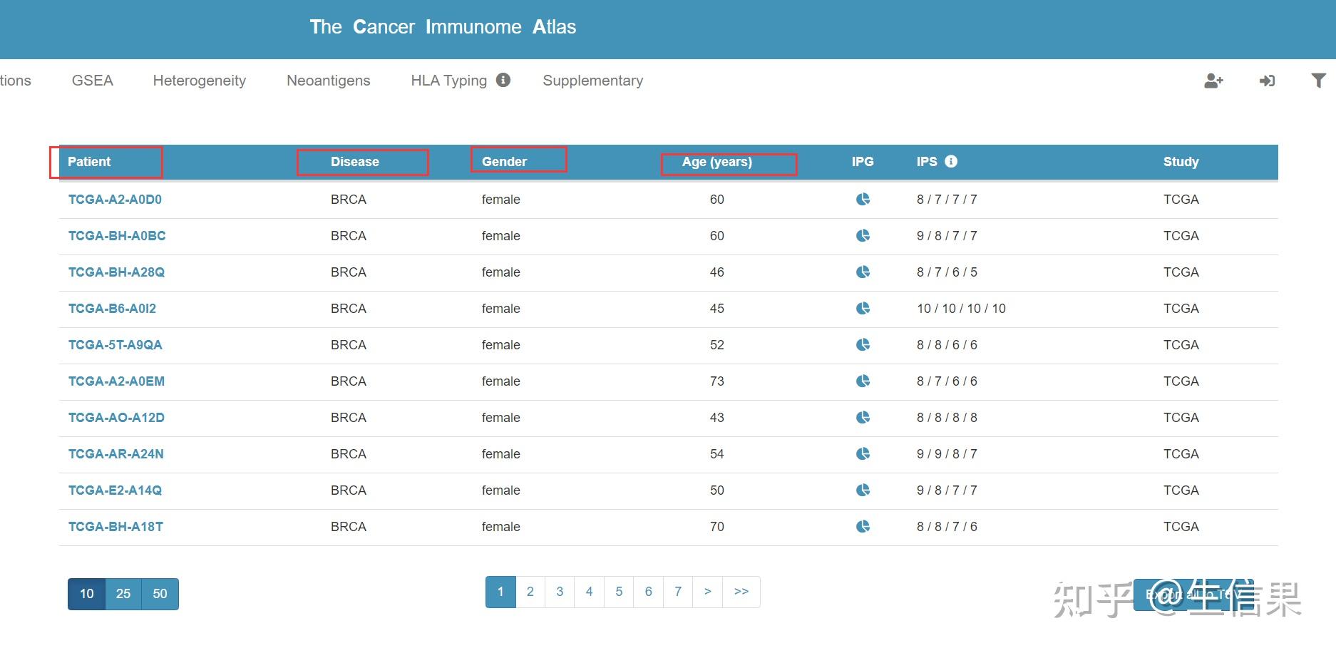Open the Heterogeneity tab
The height and width of the screenshot is (653, 1336).
click(x=199, y=81)
